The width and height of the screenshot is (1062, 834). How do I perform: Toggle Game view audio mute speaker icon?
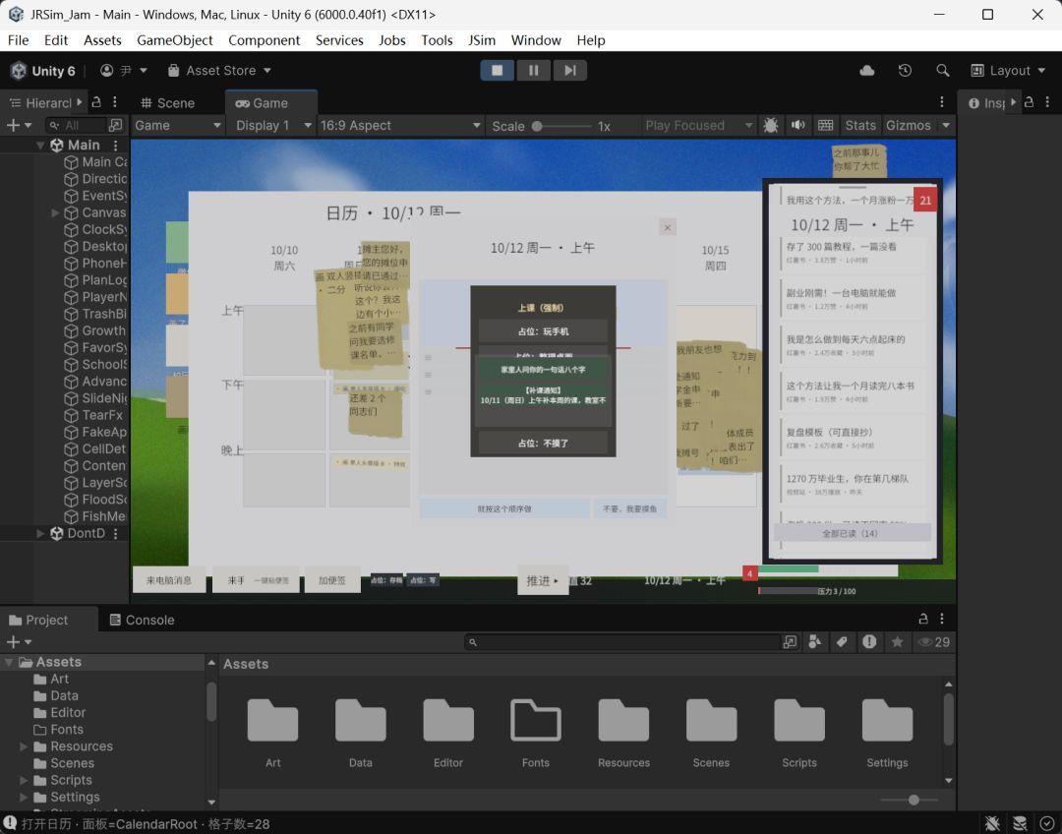[797, 125]
